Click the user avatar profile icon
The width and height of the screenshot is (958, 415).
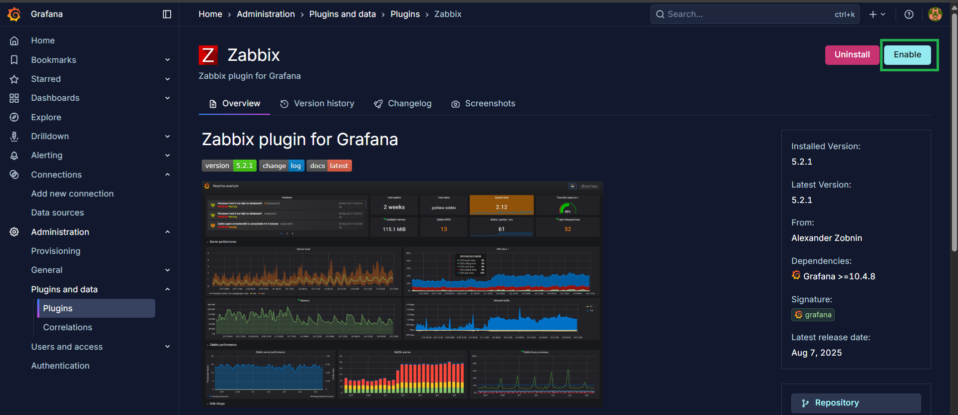935,14
